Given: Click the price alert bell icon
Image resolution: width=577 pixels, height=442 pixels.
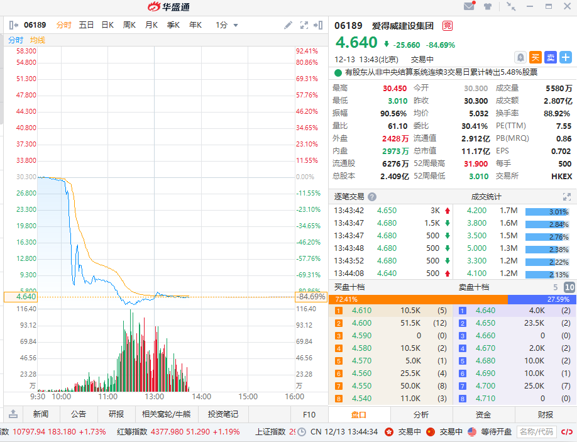Looking at the screenshot, I should coord(520,58).
